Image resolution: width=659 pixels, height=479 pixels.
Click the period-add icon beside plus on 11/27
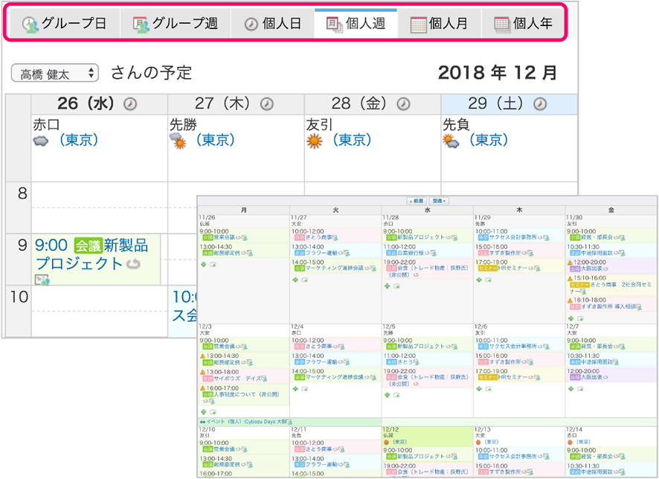(305, 280)
